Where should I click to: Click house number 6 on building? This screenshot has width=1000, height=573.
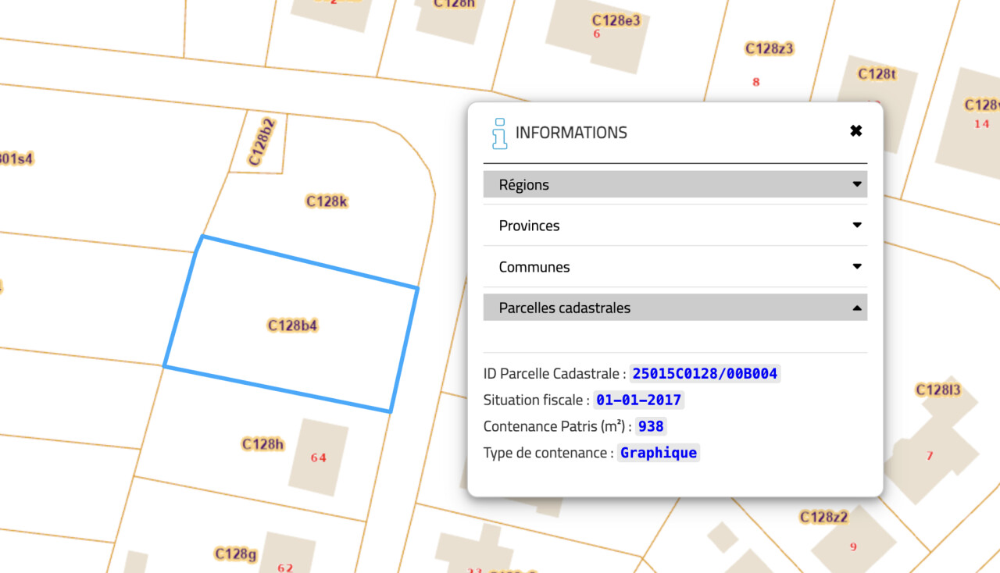597,34
